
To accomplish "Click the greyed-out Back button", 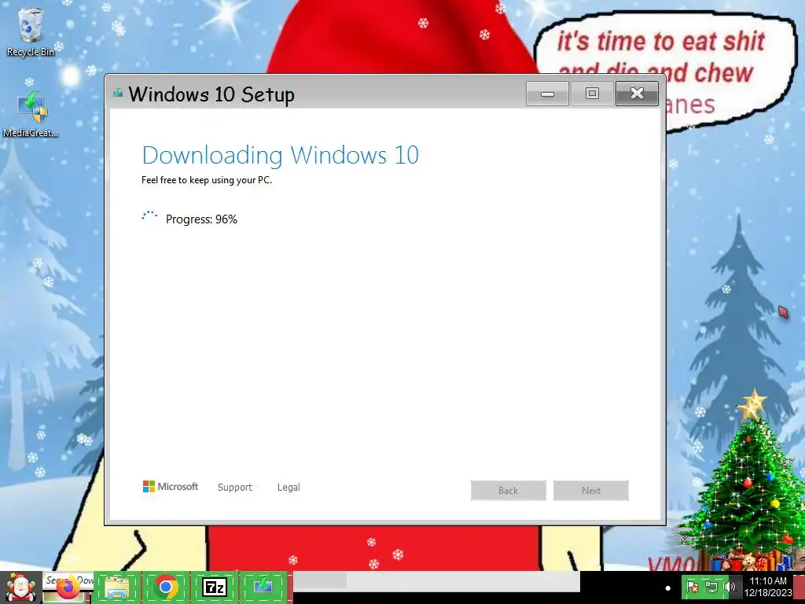I will click(x=509, y=491).
